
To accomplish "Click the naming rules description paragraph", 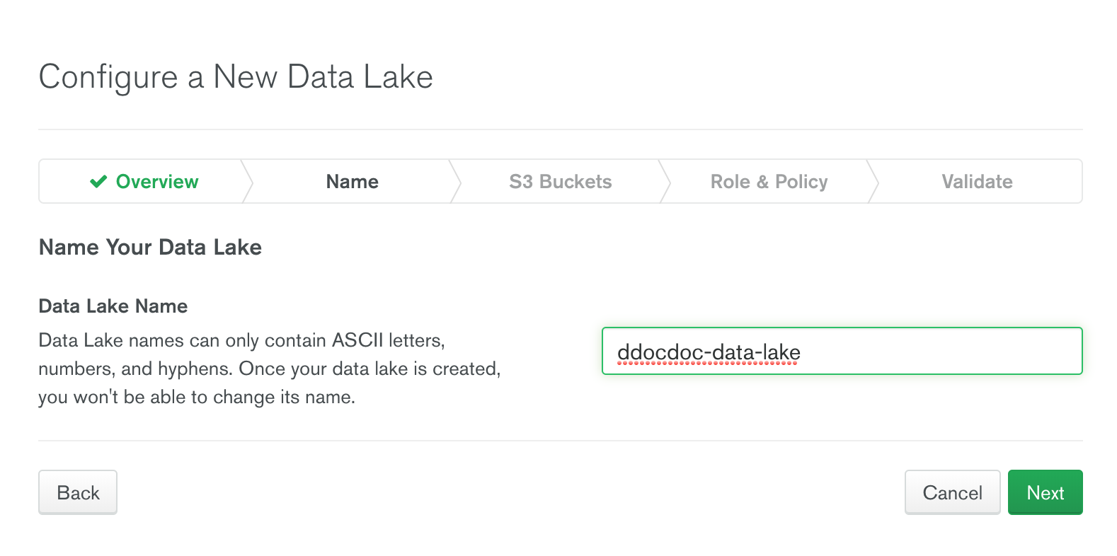I will tap(269, 369).
